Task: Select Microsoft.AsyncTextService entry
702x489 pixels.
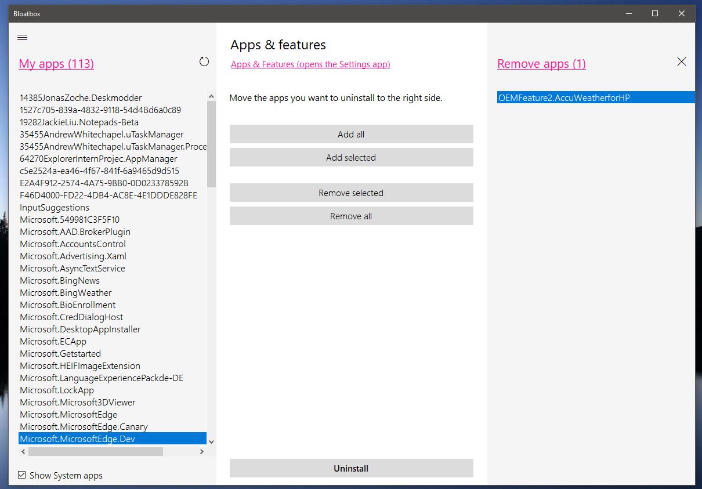Action: [x=113, y=268]
